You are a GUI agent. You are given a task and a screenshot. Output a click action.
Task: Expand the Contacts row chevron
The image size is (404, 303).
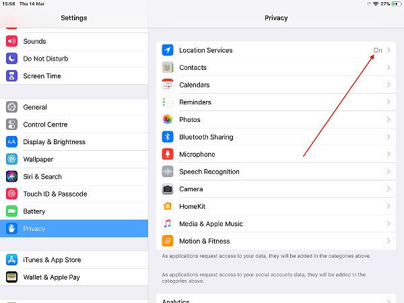click(389, 67)
